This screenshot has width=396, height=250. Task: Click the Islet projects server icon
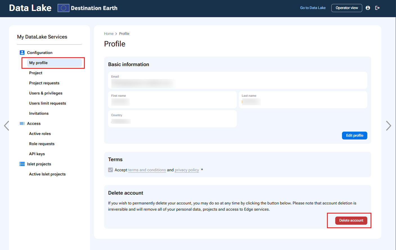point(22,164)
